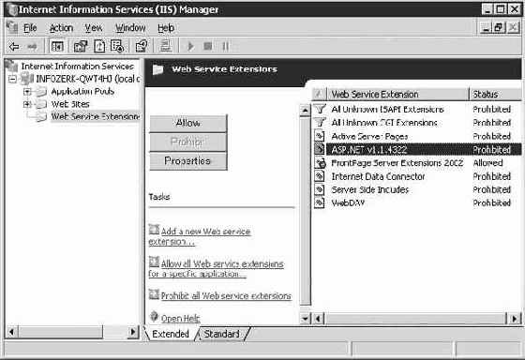The image size is (525, 360).
Task: Click the All Unknown CGI Extensions filter icon
Action: (320, 123)
